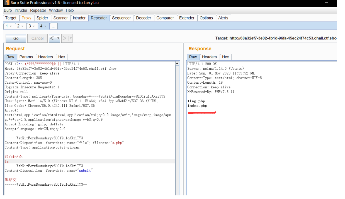This screenshot has height=199, width=345.
Task: Close Repeater tab 2 with its x
Action: click(x=22, y=26)
